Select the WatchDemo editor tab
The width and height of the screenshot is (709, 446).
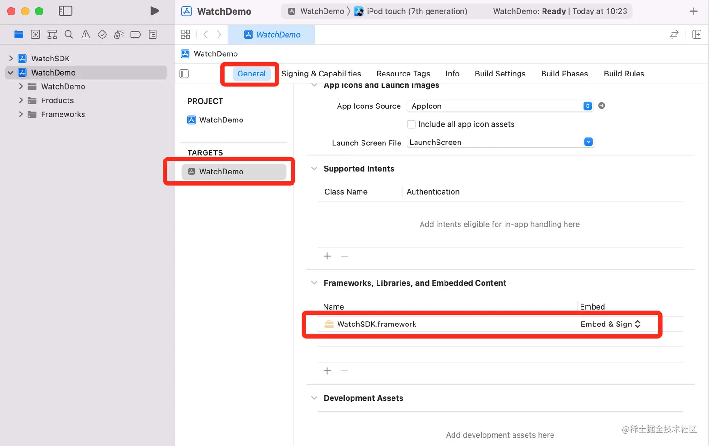tap(272, 35)
